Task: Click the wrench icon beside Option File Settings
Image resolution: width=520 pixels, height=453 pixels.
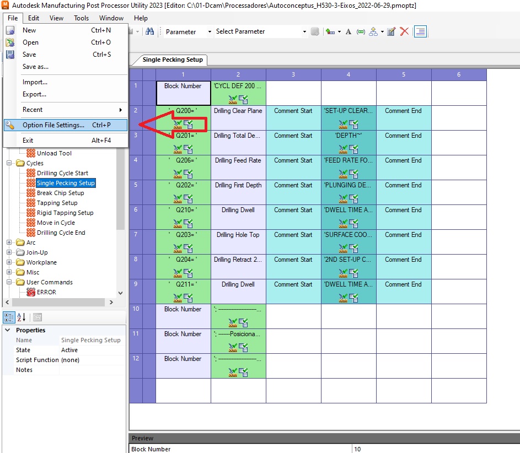Action: 10,125
